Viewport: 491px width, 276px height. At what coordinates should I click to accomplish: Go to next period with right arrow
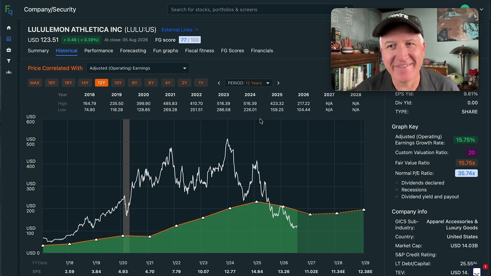tap(278, 83)
